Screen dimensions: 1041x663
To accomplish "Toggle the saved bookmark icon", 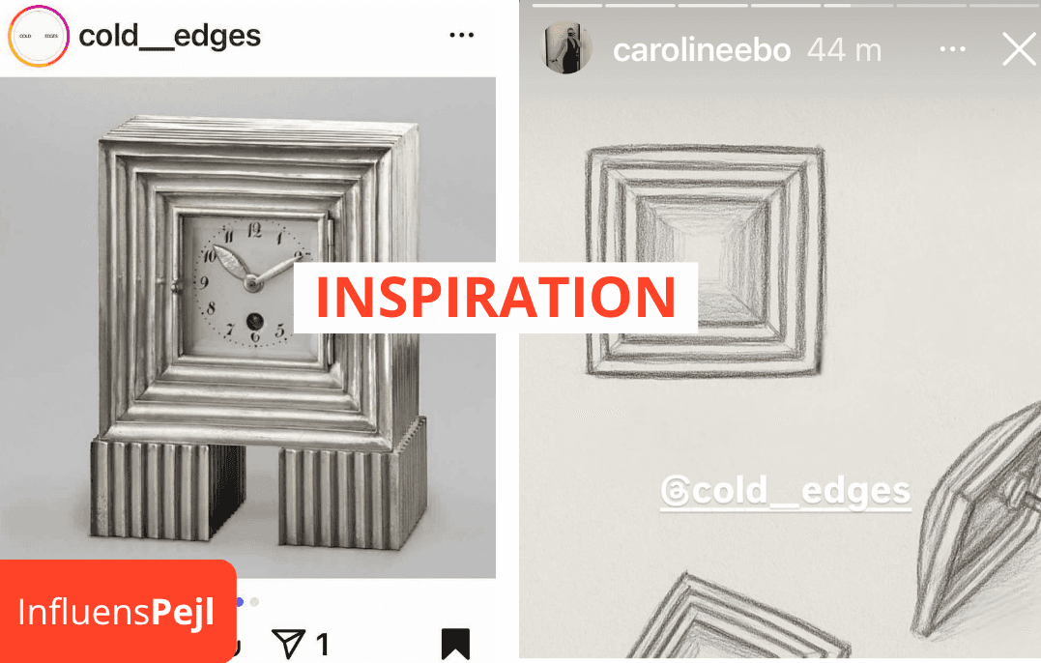I will pyautogui.click(x=455, y=644).
